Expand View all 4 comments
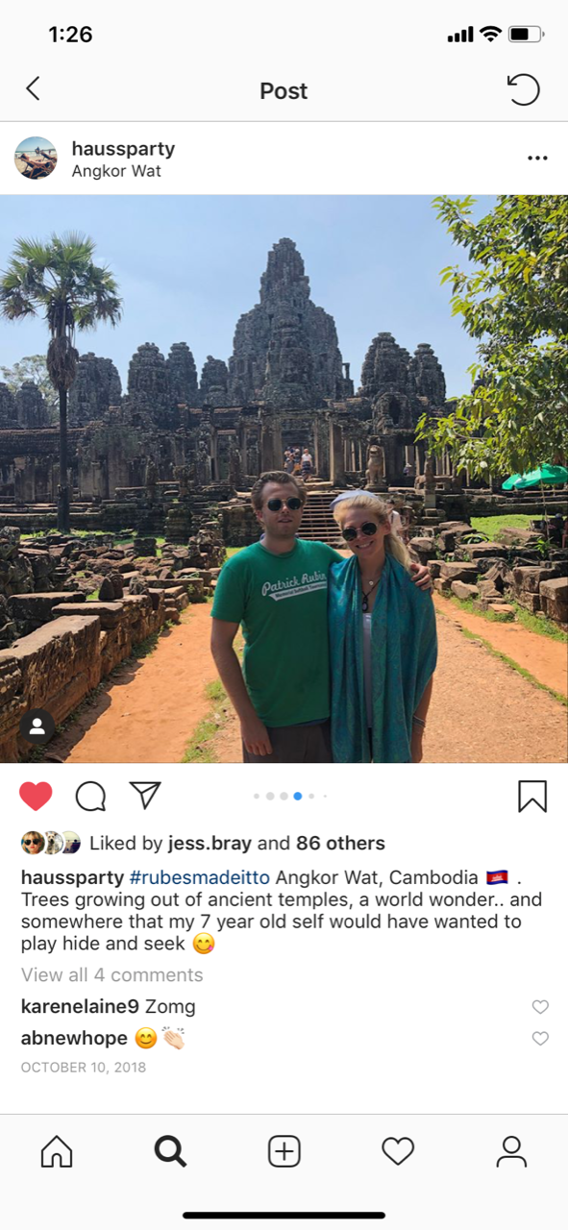568x1230 pixels. click(x=112, y=974)
